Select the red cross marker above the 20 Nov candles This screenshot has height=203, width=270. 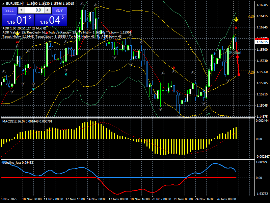point(174,68)
